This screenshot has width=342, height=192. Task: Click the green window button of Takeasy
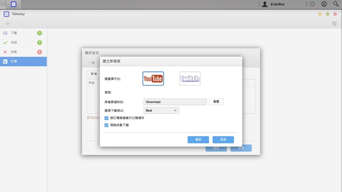pyautogui.click(x=327, y=14)
